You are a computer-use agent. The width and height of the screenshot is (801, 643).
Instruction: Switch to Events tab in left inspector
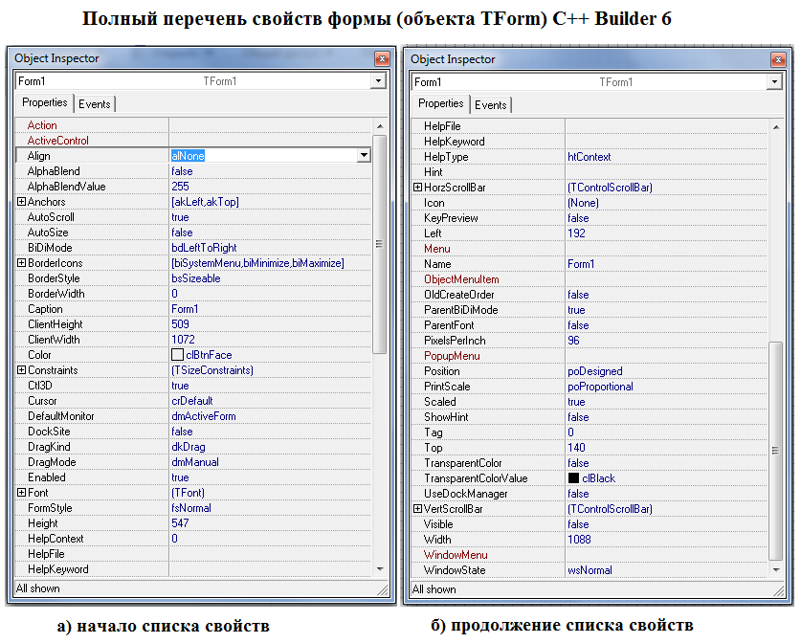95,103
